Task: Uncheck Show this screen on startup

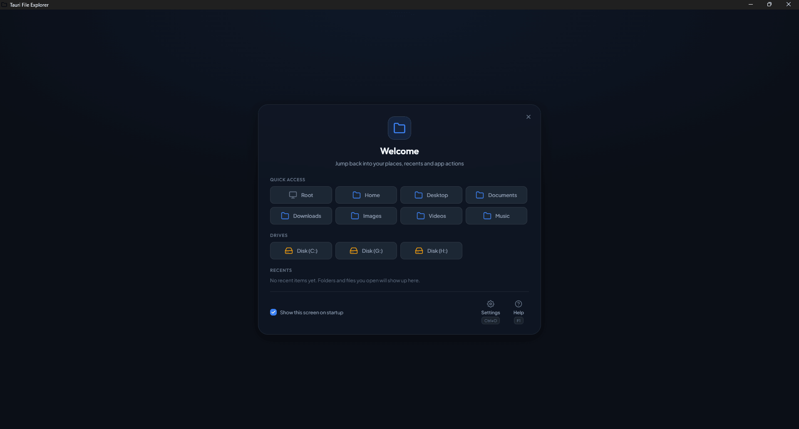Action: click(273, 312)
